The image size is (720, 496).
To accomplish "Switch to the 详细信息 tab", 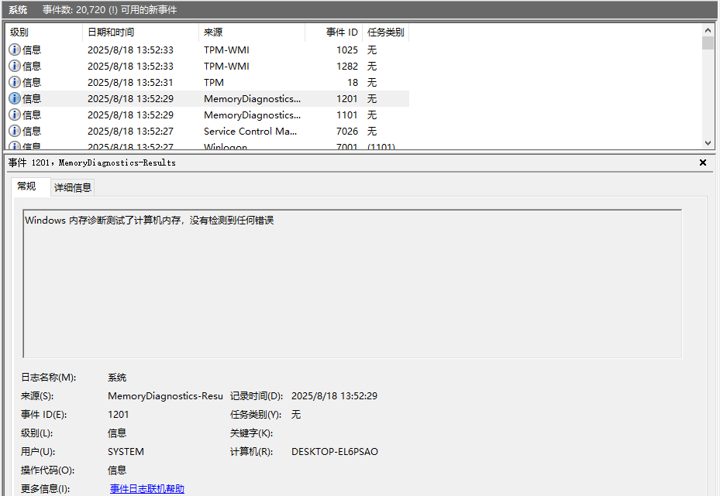I will (72, 186).
